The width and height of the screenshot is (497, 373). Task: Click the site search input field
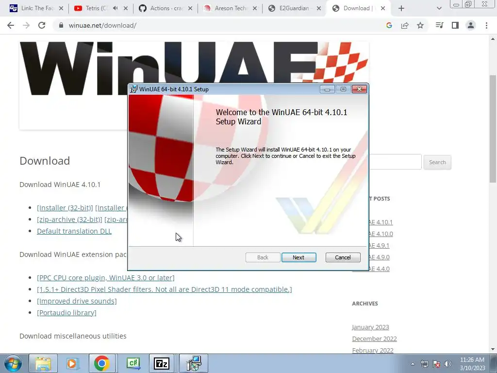click(395, 162)
